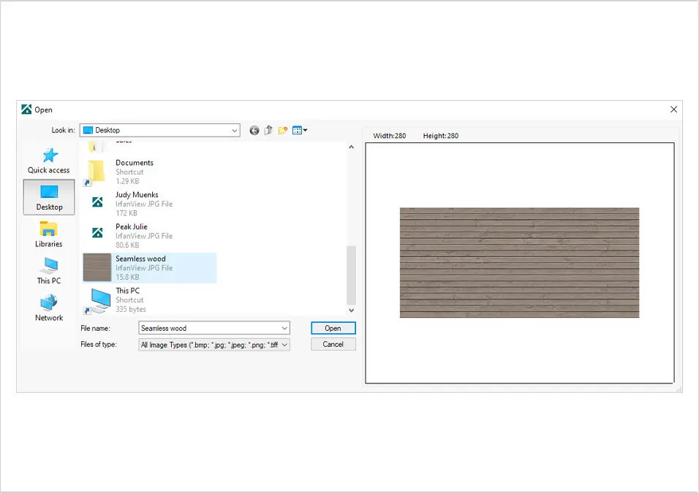Go back to last folder visited
The width and height of the screenshot is (699, 493).
[x=254, y=131]
